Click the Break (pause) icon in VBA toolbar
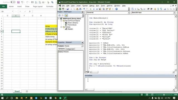This screenshot has width=178, height=100. (94, 9)
